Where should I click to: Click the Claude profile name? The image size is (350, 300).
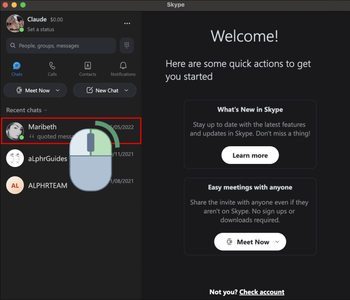click(37, 19)
